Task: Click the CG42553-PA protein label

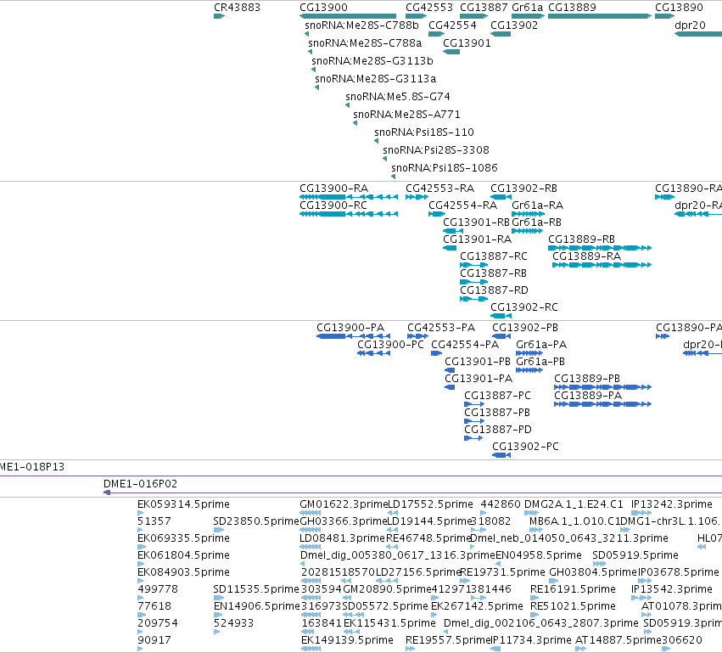Action: click(x=440, y=328)
